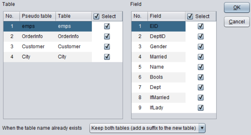Toggle the Gender field checkbox
Image resolution: width=251 pixels, height=135 pixels.
coord(201,47)
